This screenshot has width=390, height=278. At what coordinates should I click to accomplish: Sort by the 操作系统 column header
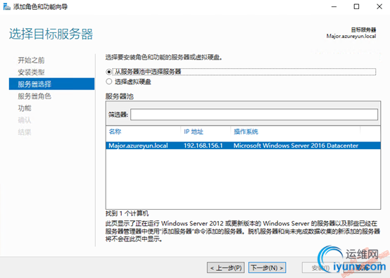tap(246, 132)
